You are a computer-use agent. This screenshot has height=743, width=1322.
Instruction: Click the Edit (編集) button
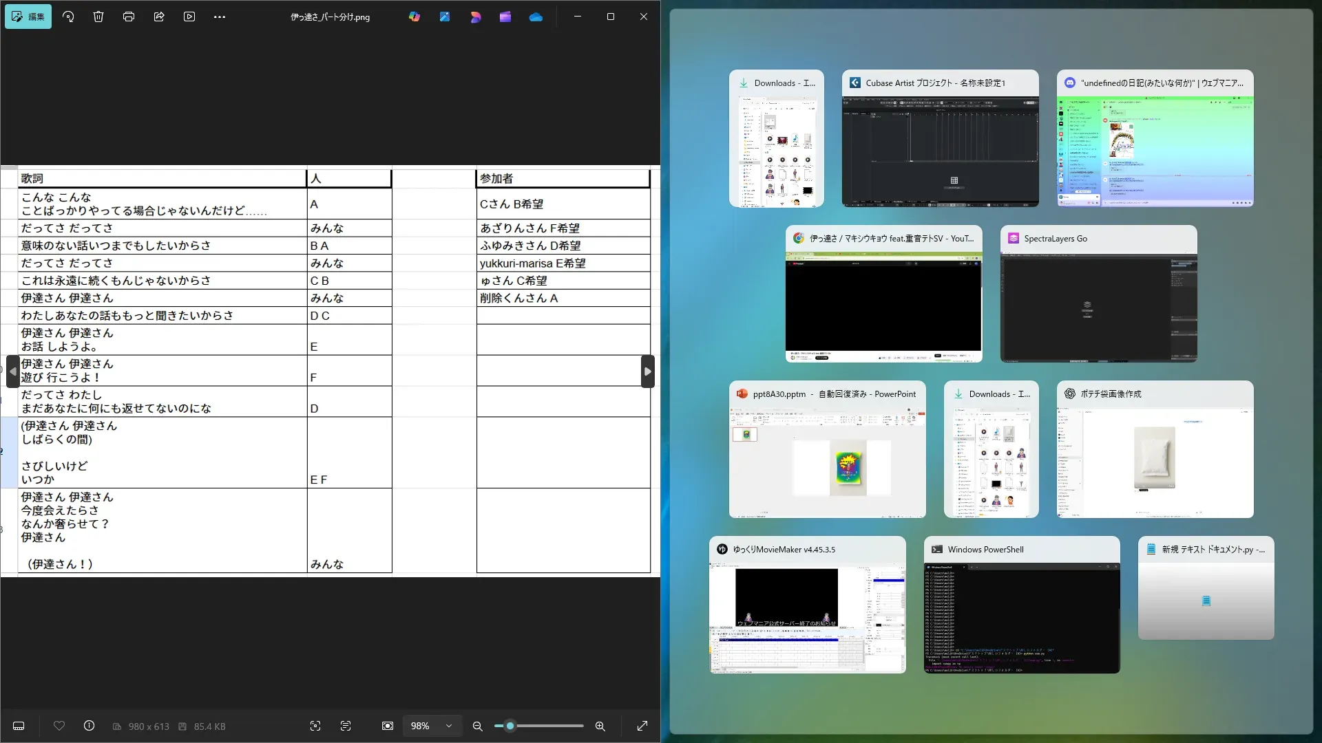28,17
